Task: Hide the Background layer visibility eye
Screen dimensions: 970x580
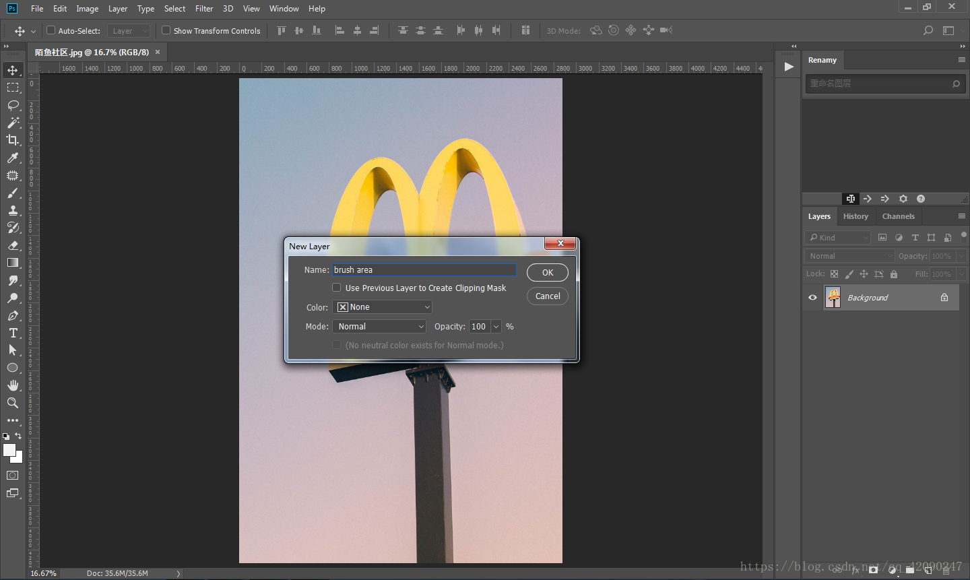Action: coord(812,298)
